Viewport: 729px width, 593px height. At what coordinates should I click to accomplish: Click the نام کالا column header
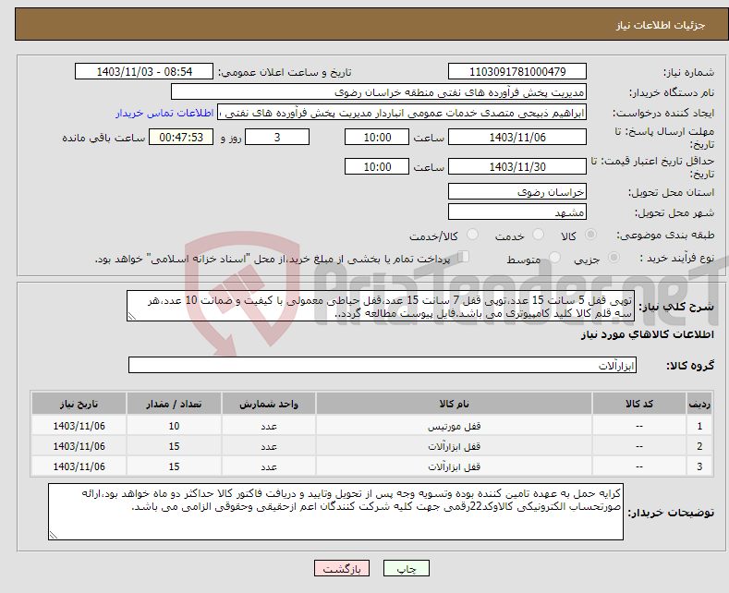tap(454, 404)
